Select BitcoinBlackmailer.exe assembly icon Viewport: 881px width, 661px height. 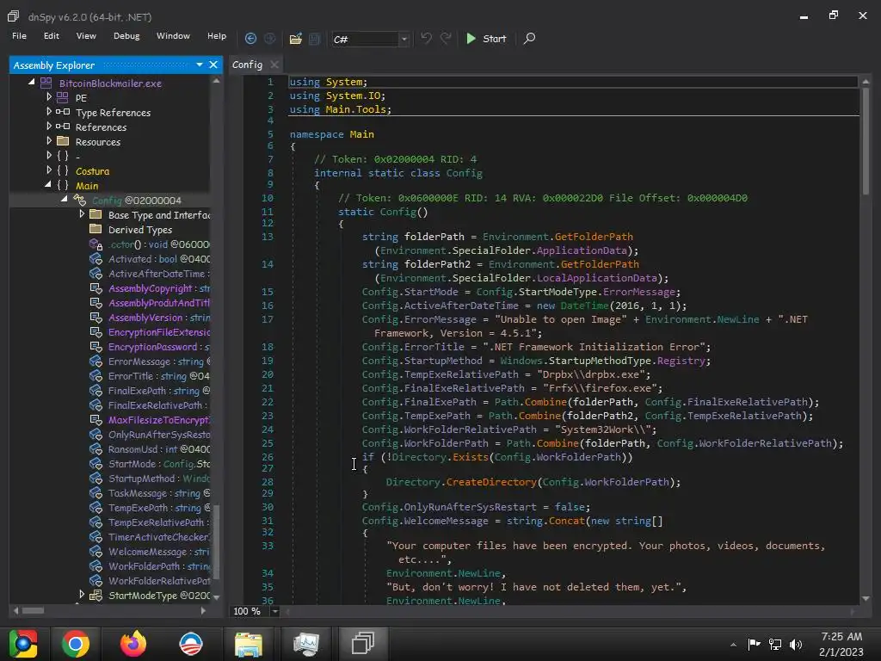click(46, 83)
